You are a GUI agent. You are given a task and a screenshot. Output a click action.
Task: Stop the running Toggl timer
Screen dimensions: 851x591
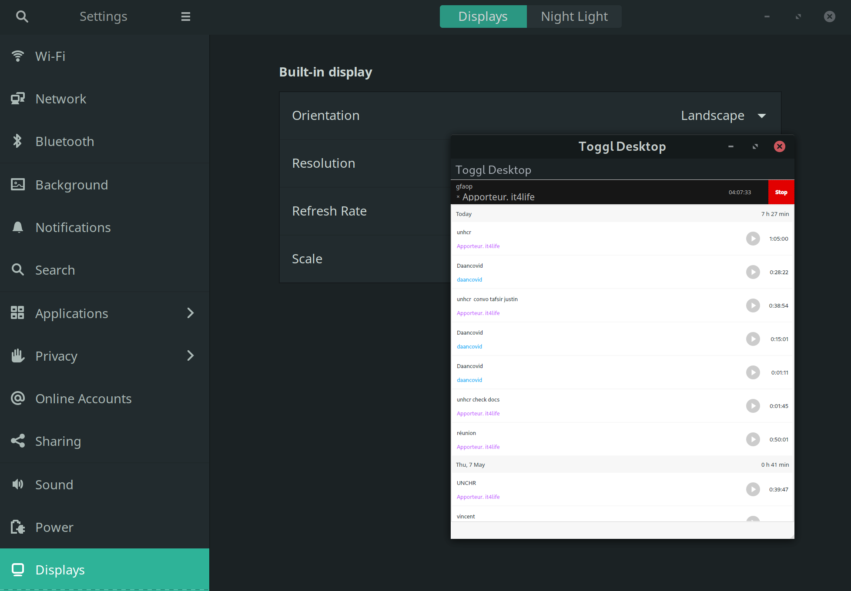(x=781, y=192)
